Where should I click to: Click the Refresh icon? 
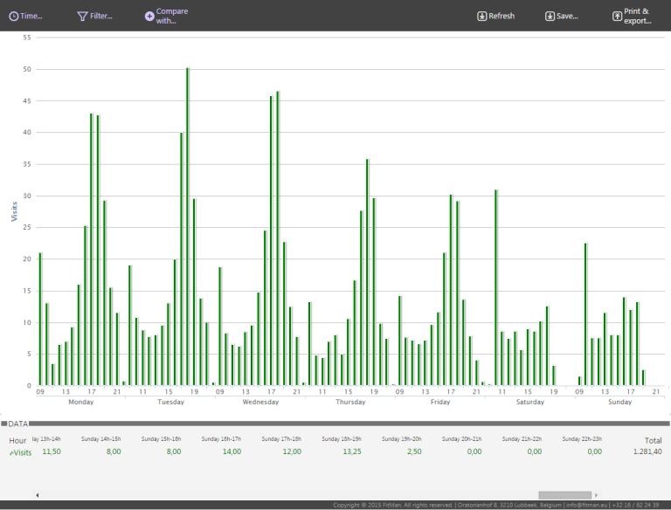click(482, 17)
